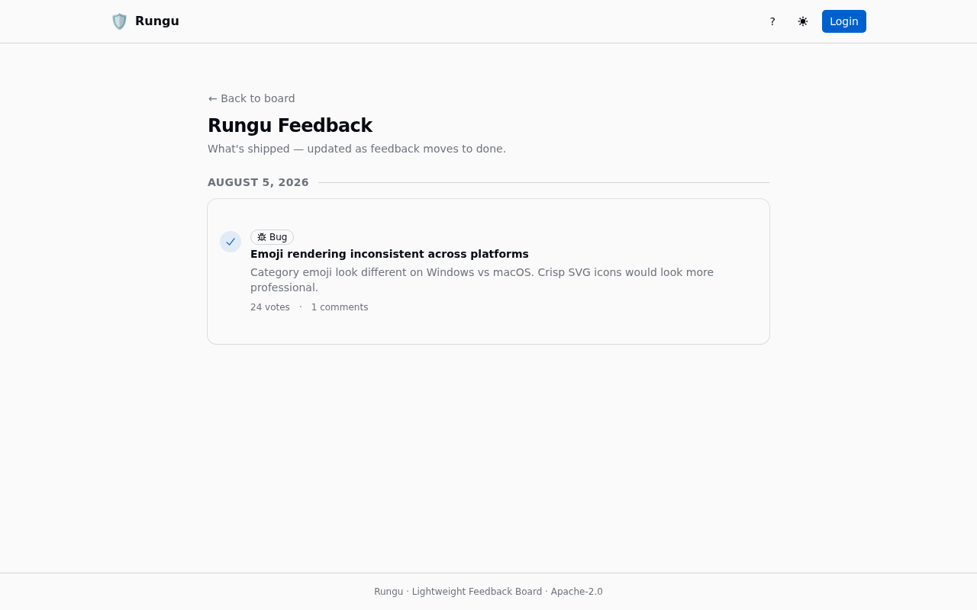The height and width of the screenshot is (610, 977).
Task: Click the Rungu shield logo icon
Action: click(x=119, y=21)
